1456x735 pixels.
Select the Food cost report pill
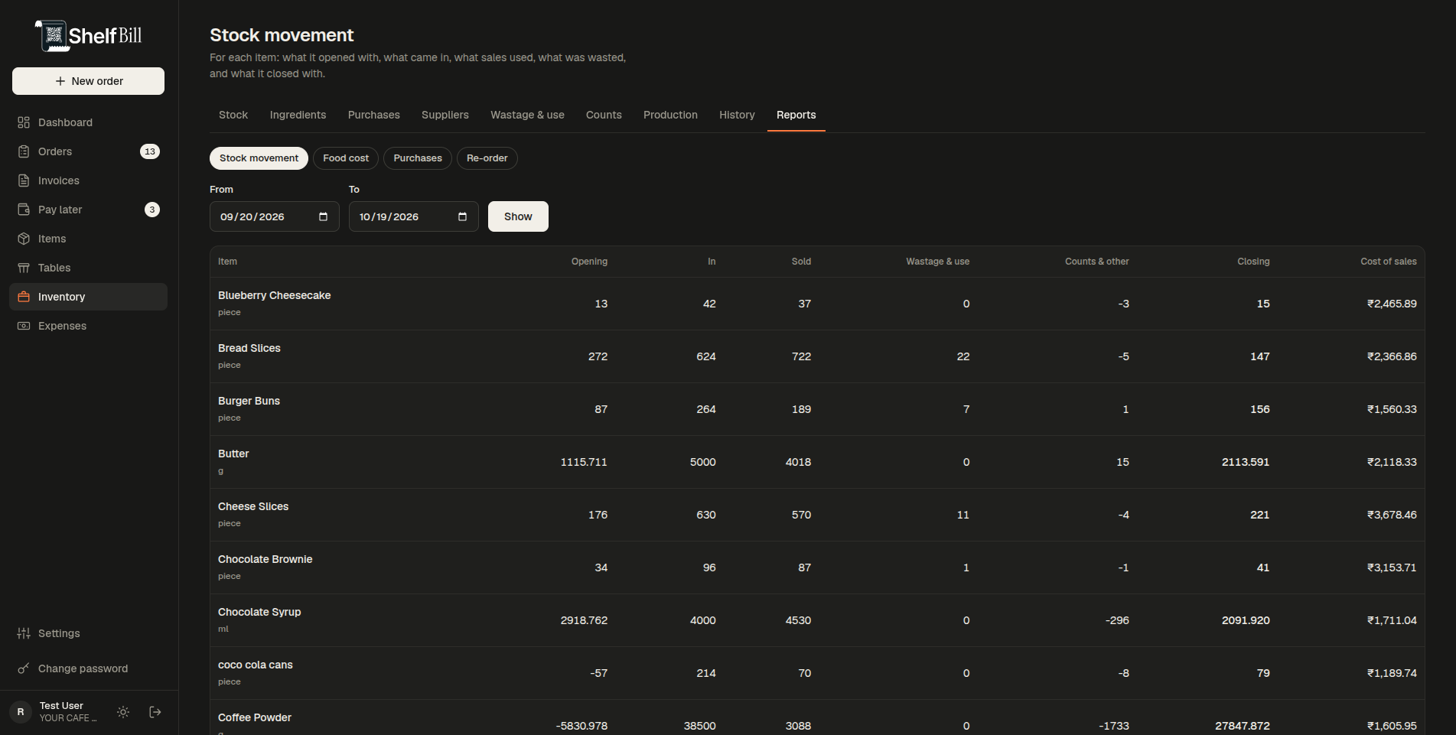[x=346, y=158]
